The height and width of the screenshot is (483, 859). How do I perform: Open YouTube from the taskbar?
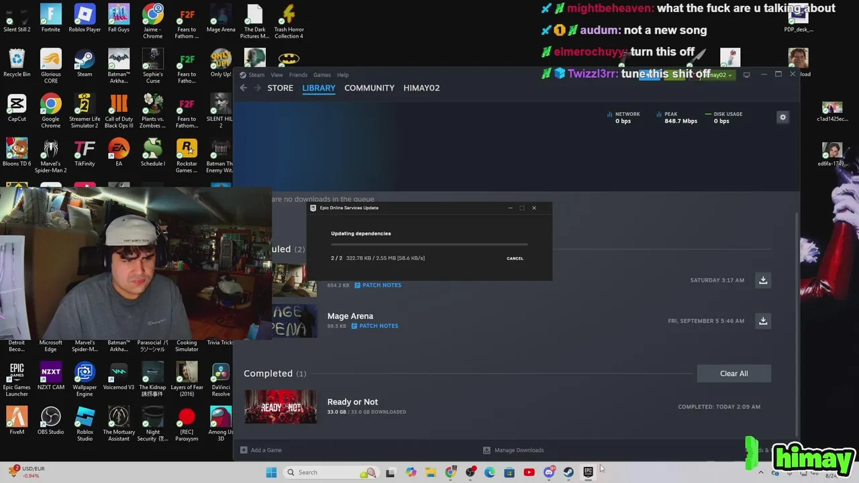529,472
